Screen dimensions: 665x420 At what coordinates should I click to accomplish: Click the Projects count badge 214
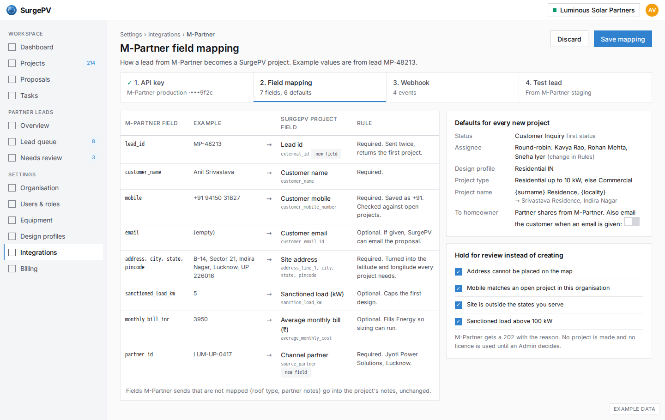coord(91,63)
